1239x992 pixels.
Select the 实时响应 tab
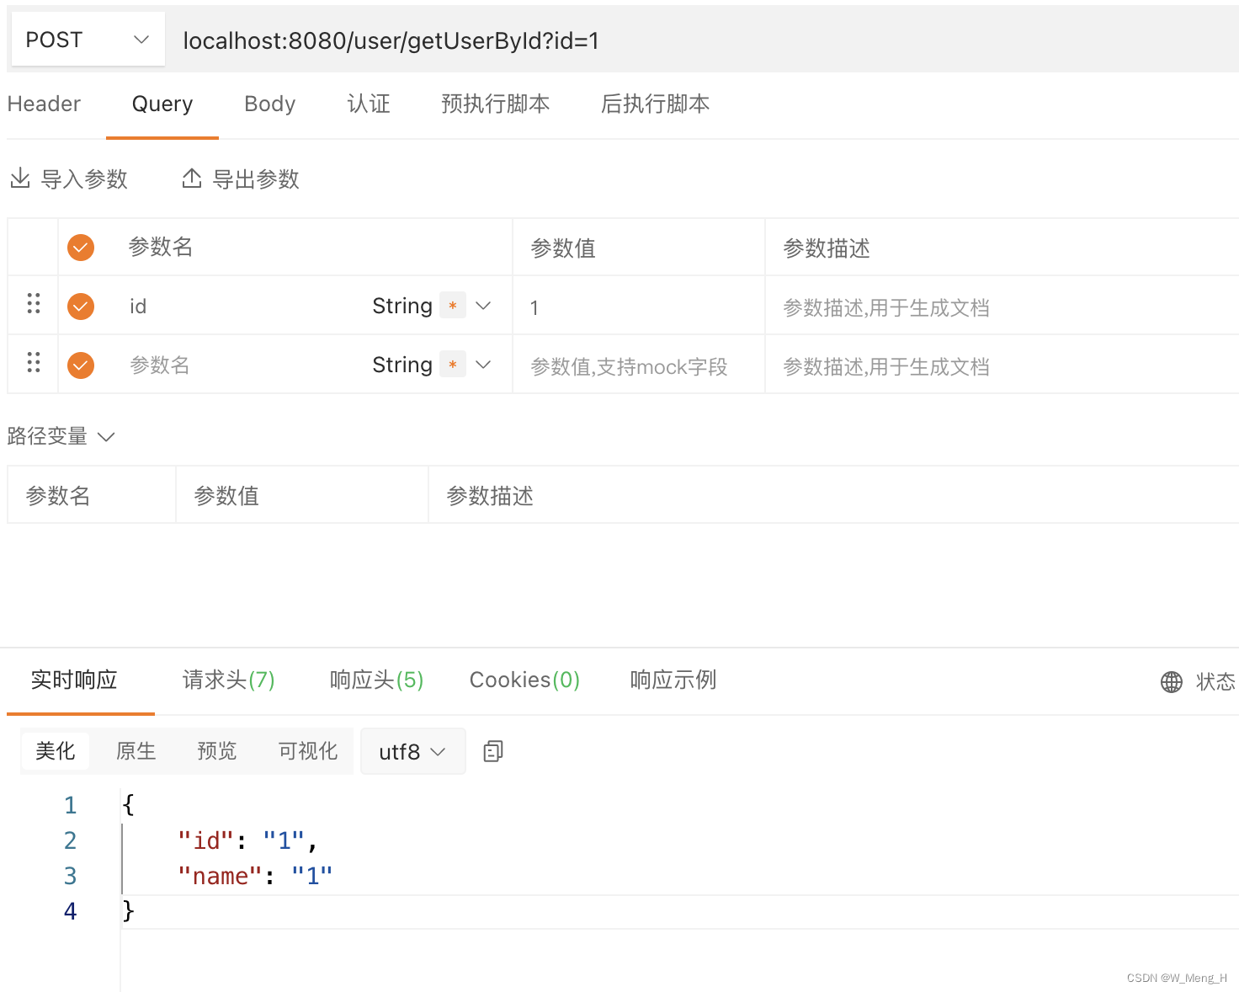coord(74,680)
